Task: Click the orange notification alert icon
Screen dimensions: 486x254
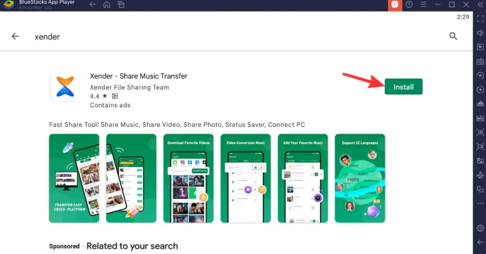Action: [395, 5]
